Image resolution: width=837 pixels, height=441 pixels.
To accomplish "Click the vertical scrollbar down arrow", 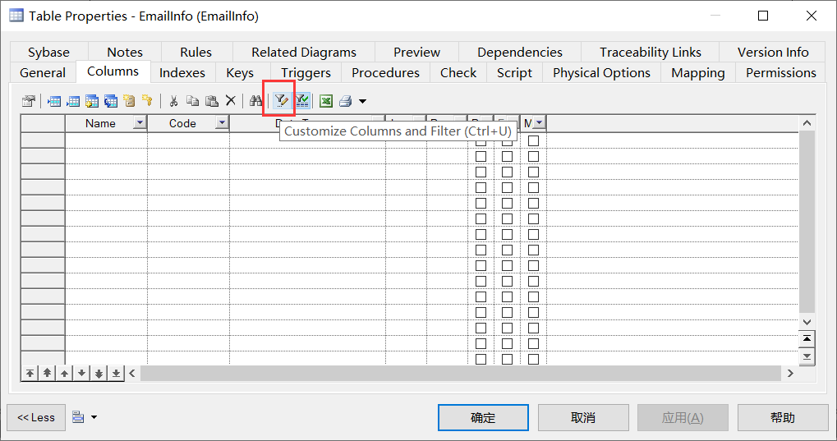I will 807,322.
